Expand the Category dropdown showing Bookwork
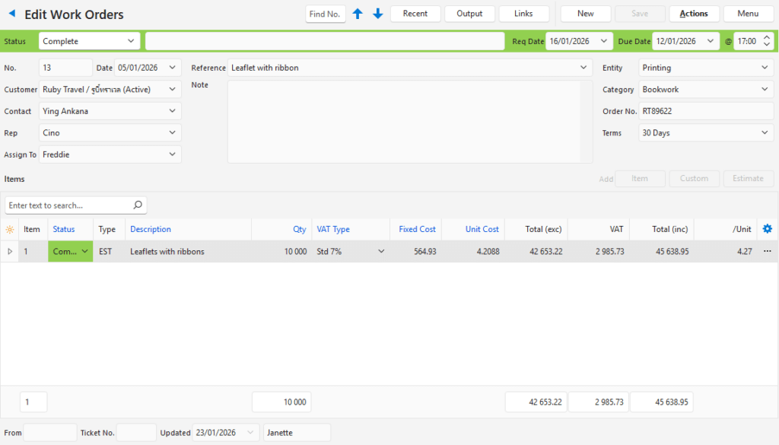779x445 pixels. click(x=765, y=90)
